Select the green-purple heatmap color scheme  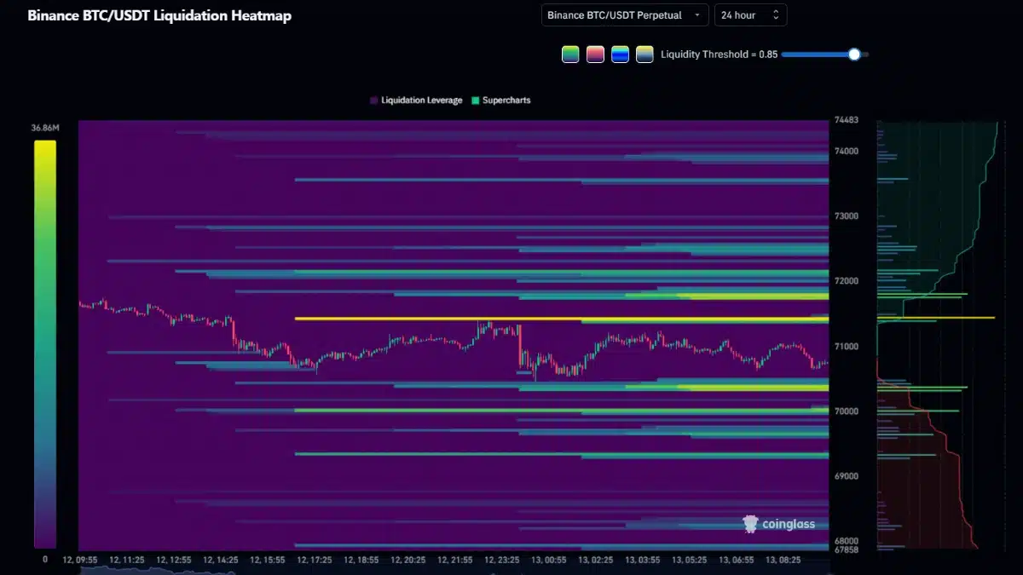[x=570, y=54]
